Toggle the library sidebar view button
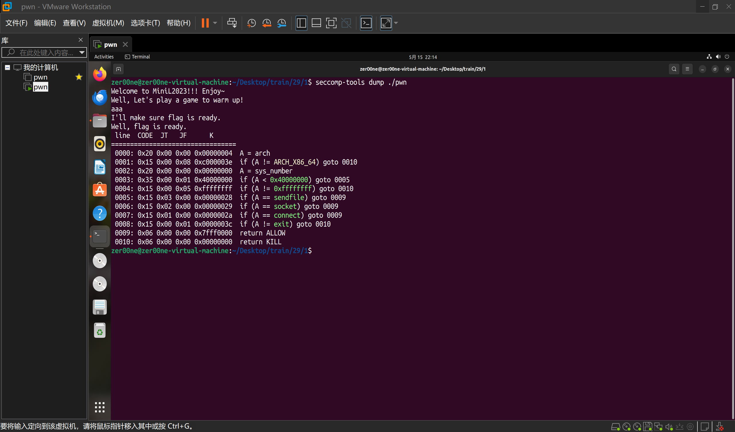The image size is (735, 432). 301,23
